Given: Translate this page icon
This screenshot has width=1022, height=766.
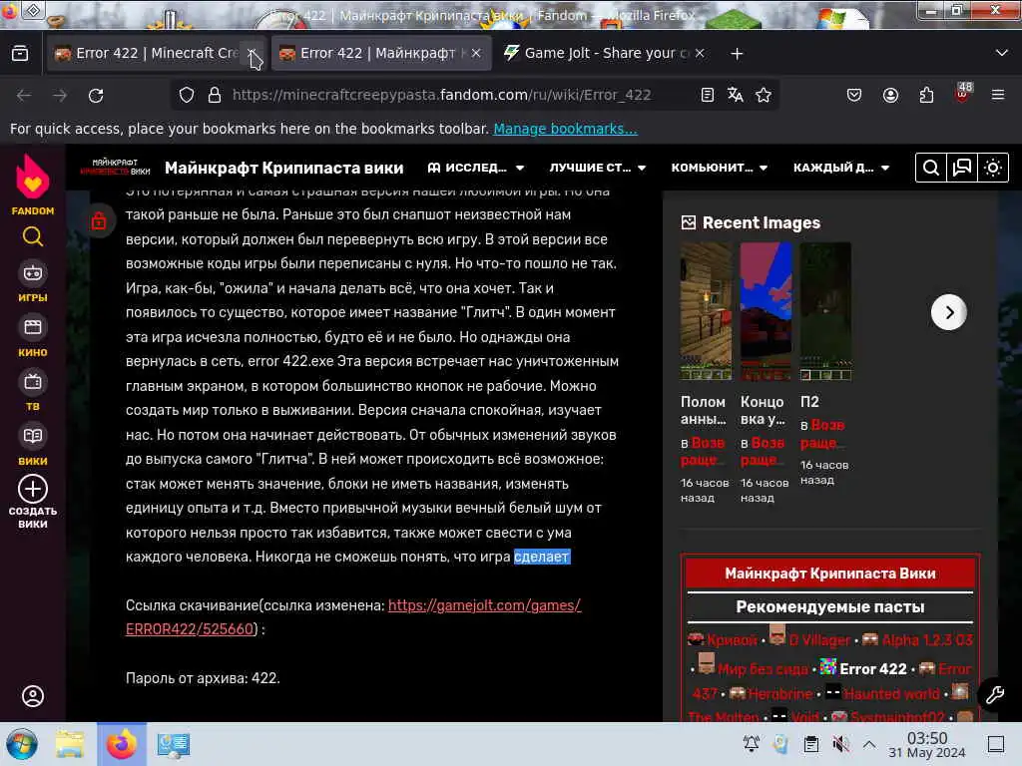Looking at the screenshot, I should click(x=736, y=95).
